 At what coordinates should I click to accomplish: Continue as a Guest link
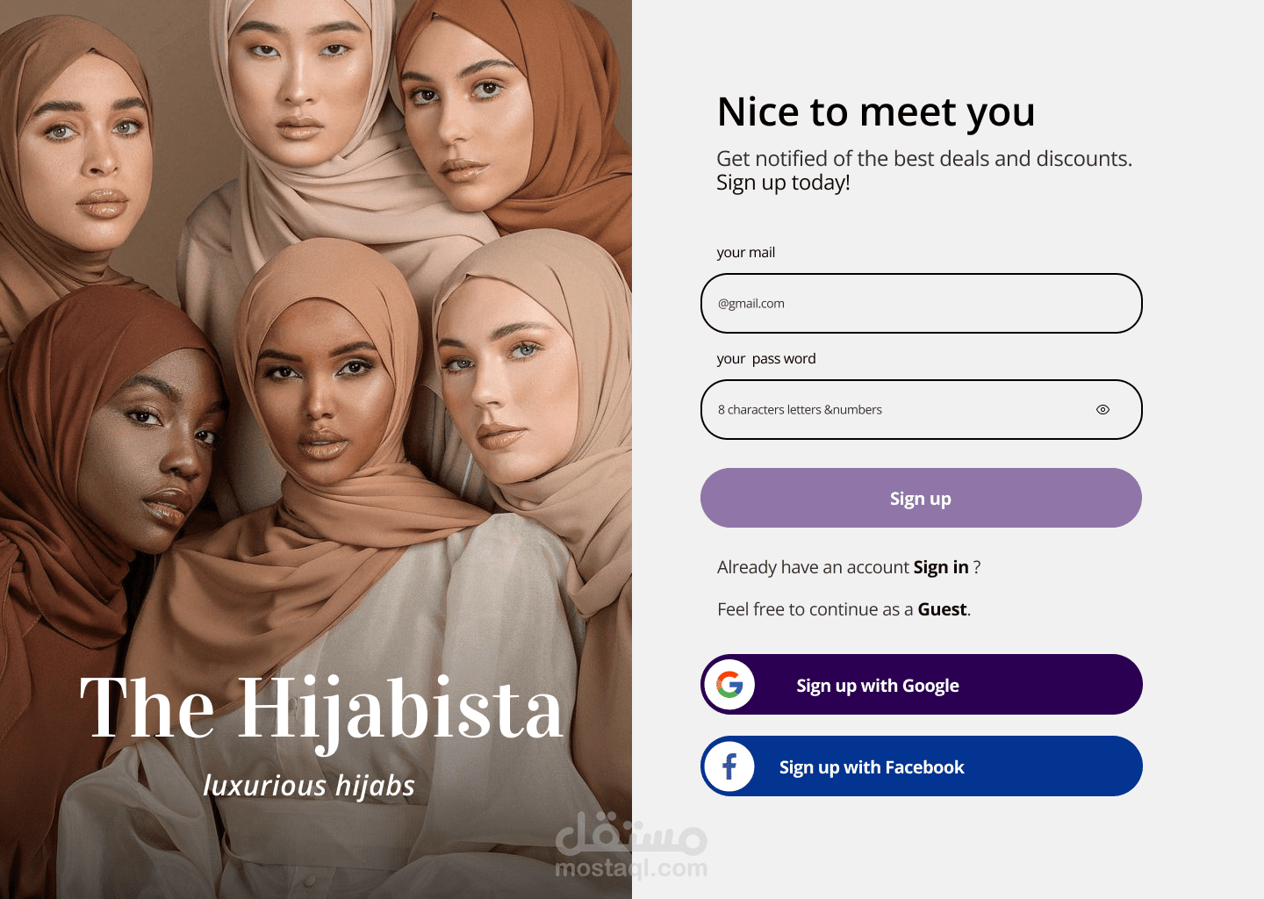(x=942, y=609)
